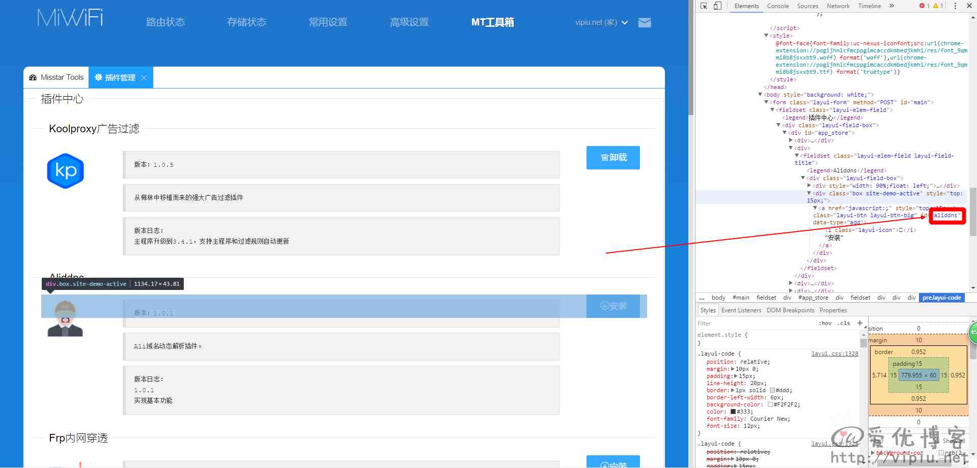Expand the width 90% float left div node
The image size is (977, 468).
tap(809, 186)
